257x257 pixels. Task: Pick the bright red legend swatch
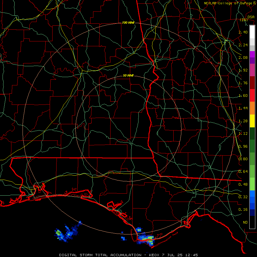(x=252, y=95)
